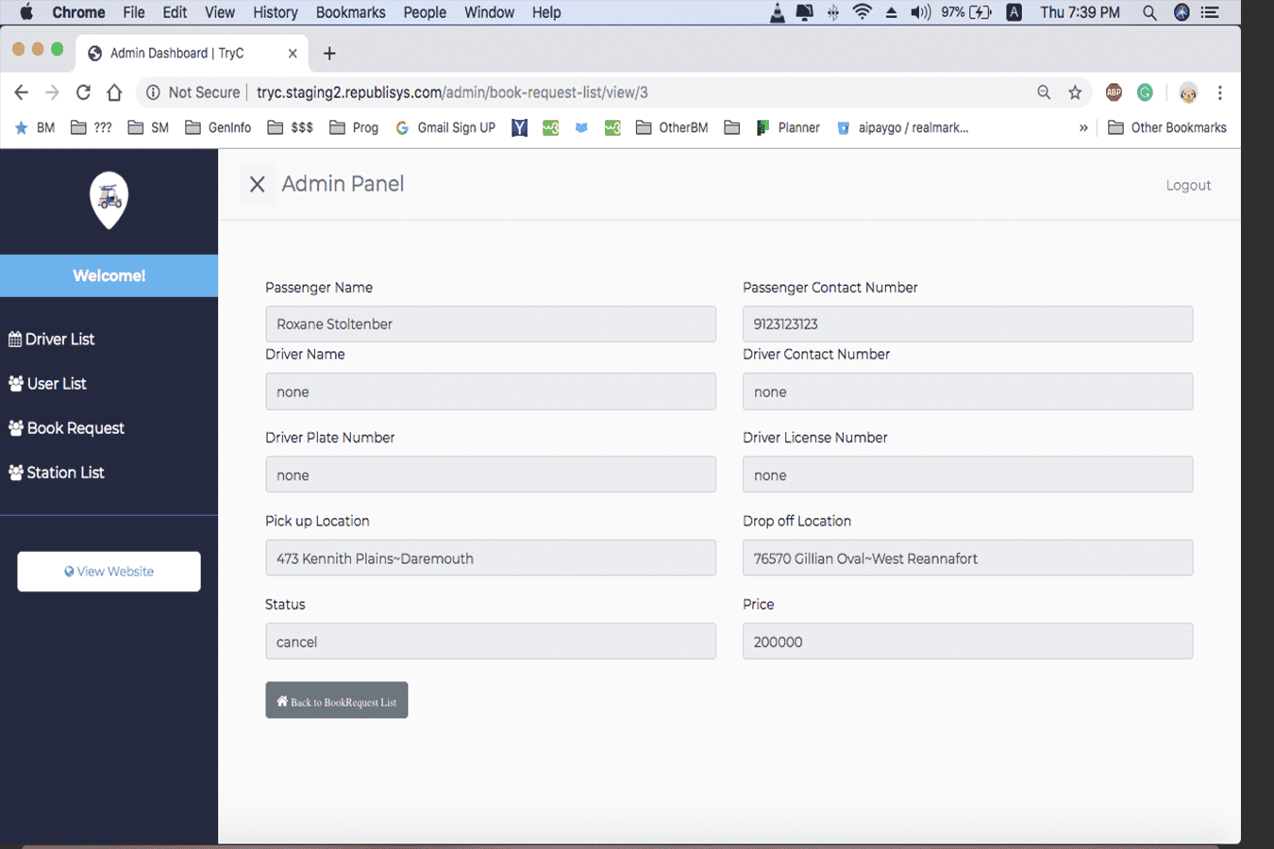Open the Window menu
This screenshot has width=1274, height=849.
click(x=489, y=12)
